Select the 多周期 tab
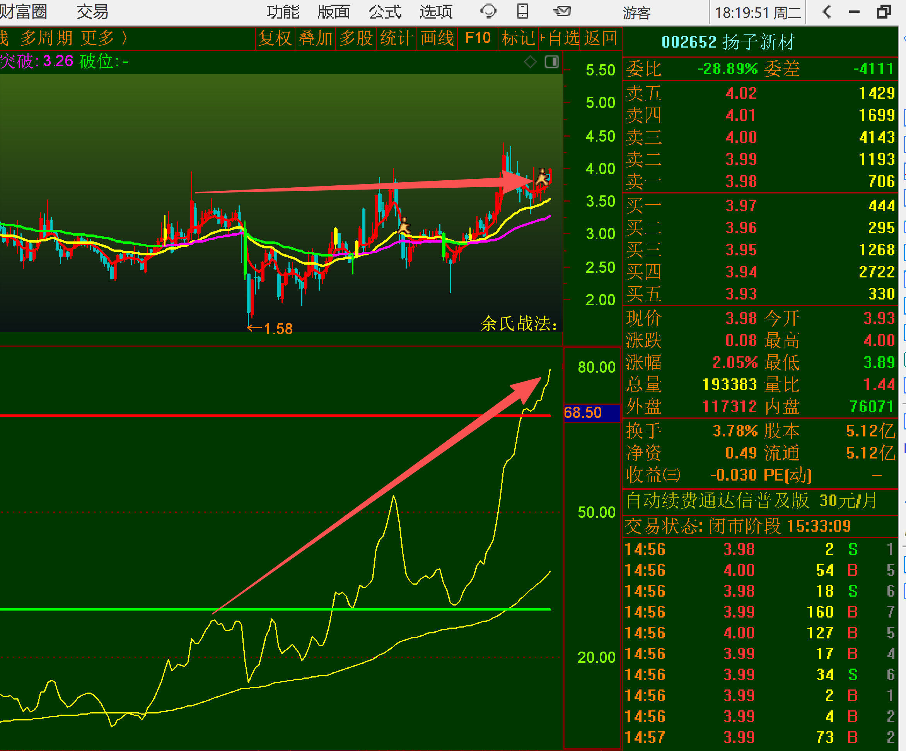906x751 pixels. (46, 38)
